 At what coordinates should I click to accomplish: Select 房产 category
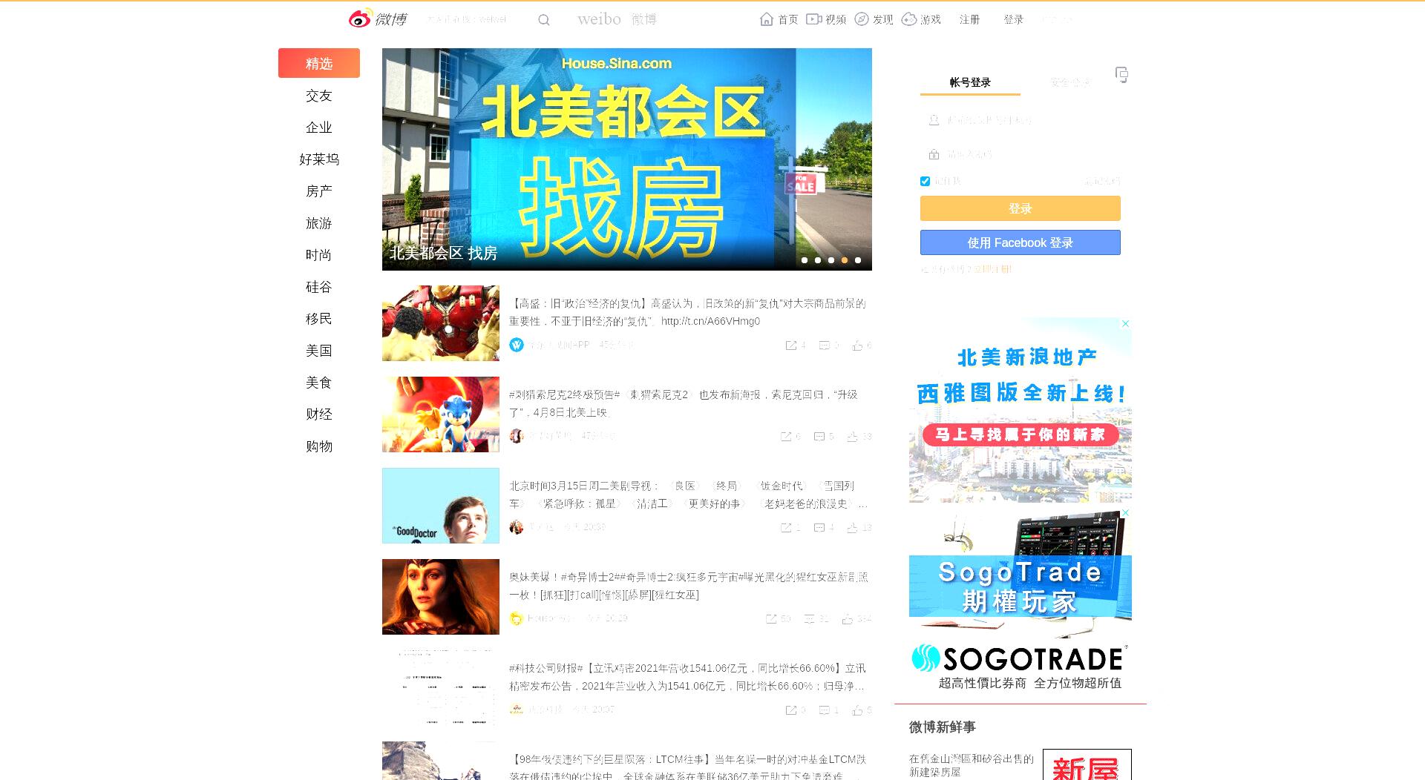click(x=319, y=191)
